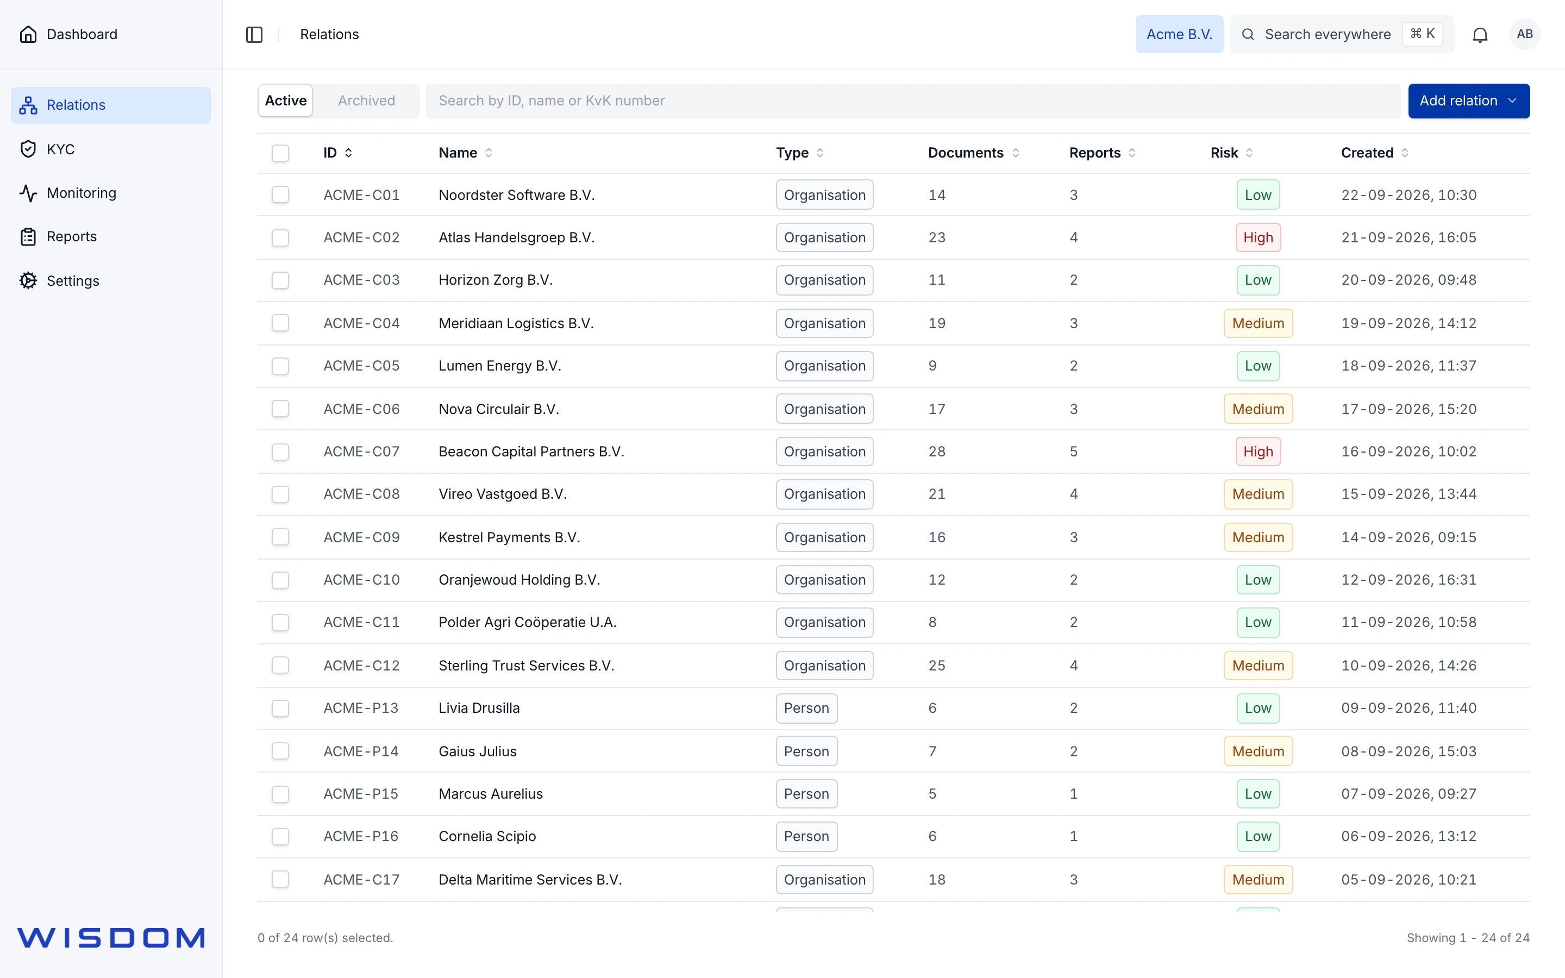This screenshot has width=1565, height=978.
Task: Click the WISDOM logo
Action: click(x=111, y=938)
